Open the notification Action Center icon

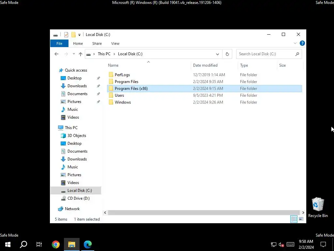(323, 244)
